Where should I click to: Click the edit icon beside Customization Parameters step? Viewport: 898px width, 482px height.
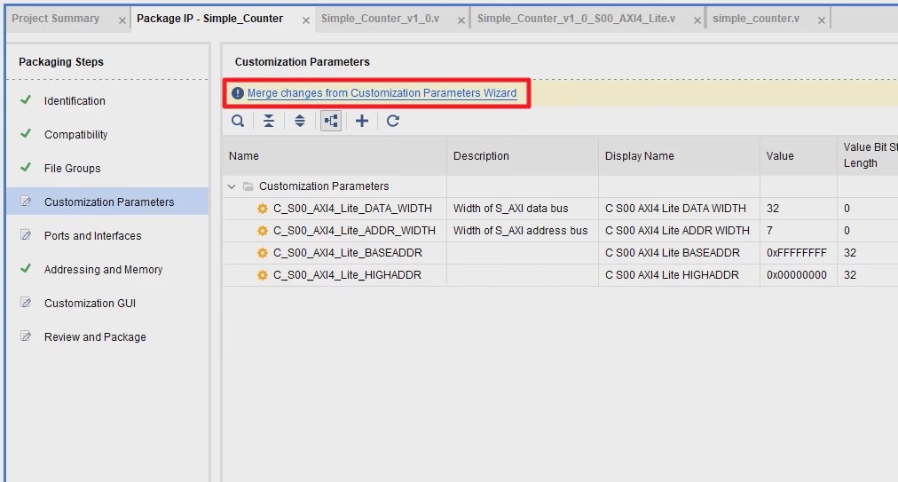coord(26,201)
